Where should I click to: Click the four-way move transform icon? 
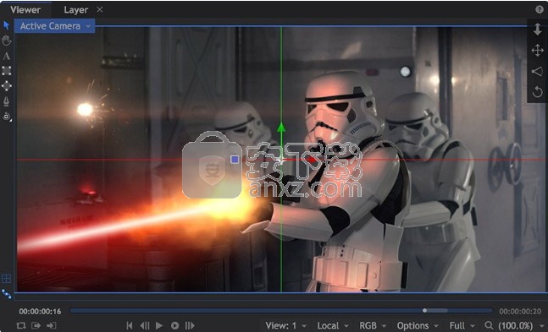click(537, 50)
